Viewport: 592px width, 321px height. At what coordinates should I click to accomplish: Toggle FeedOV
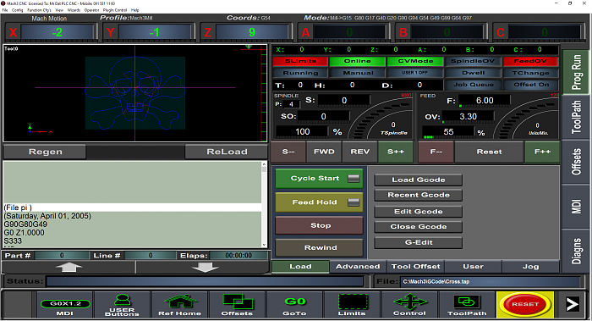(x=530, y=61)
